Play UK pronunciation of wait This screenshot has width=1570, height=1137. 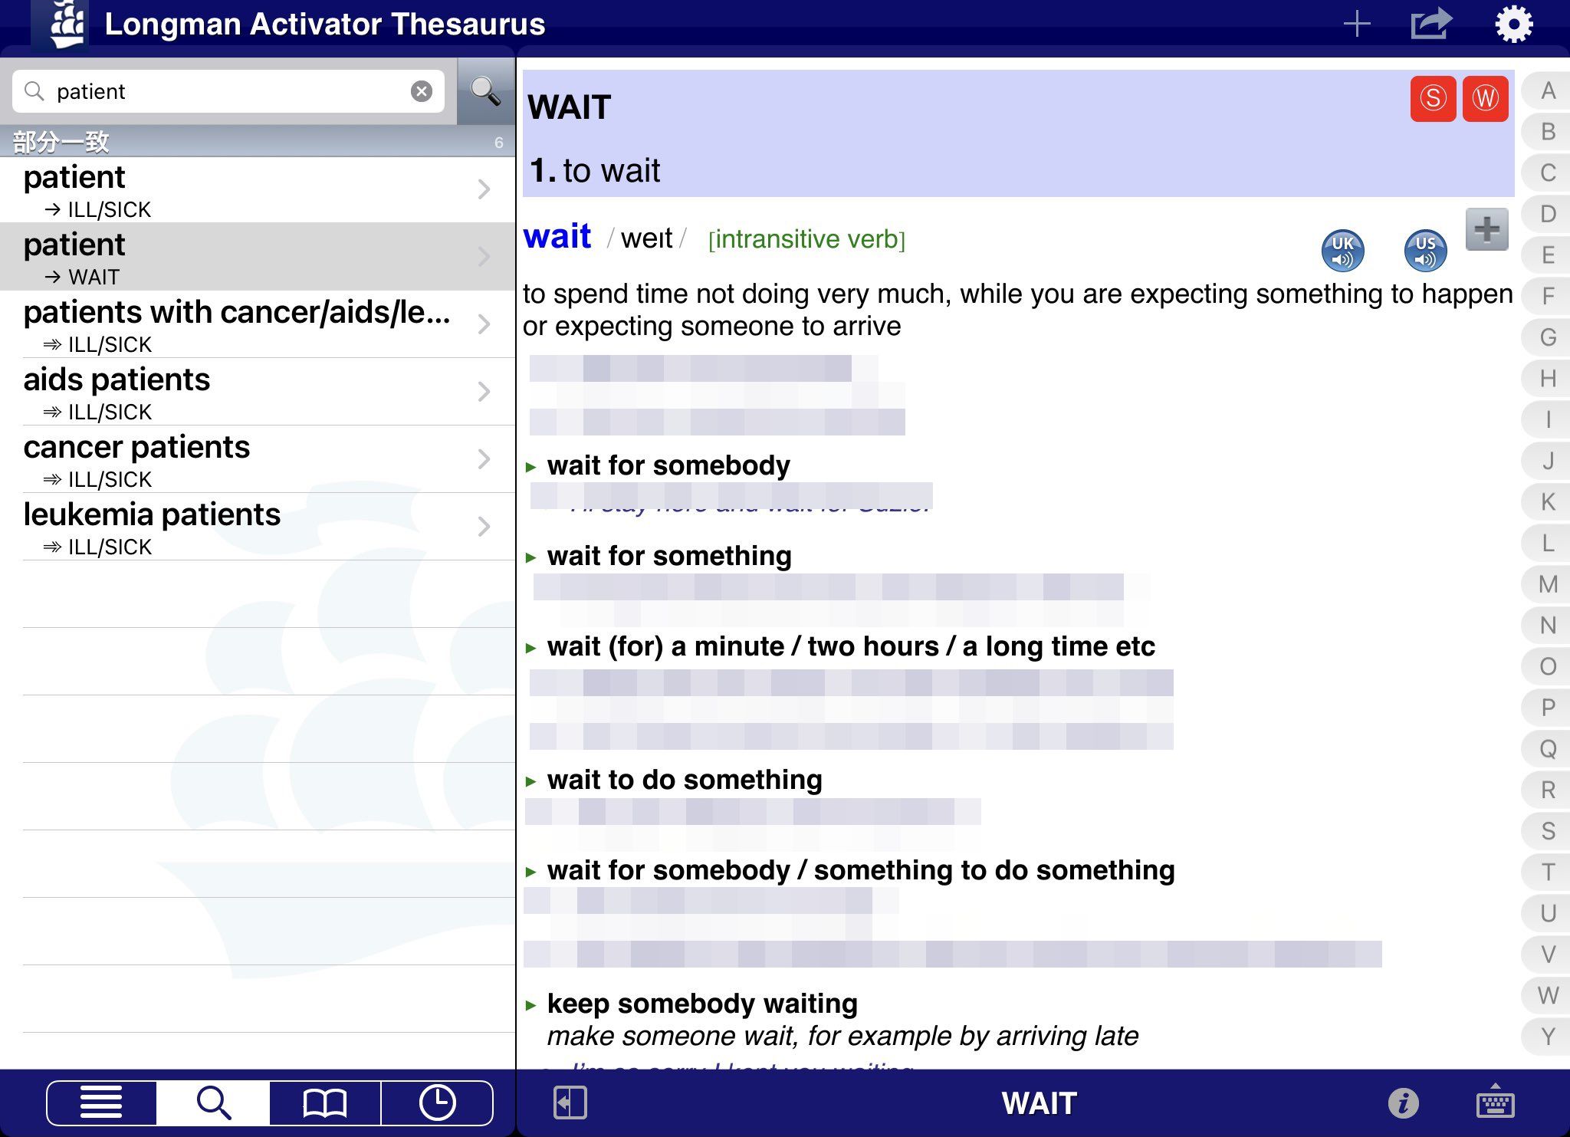coord(1342,251)
